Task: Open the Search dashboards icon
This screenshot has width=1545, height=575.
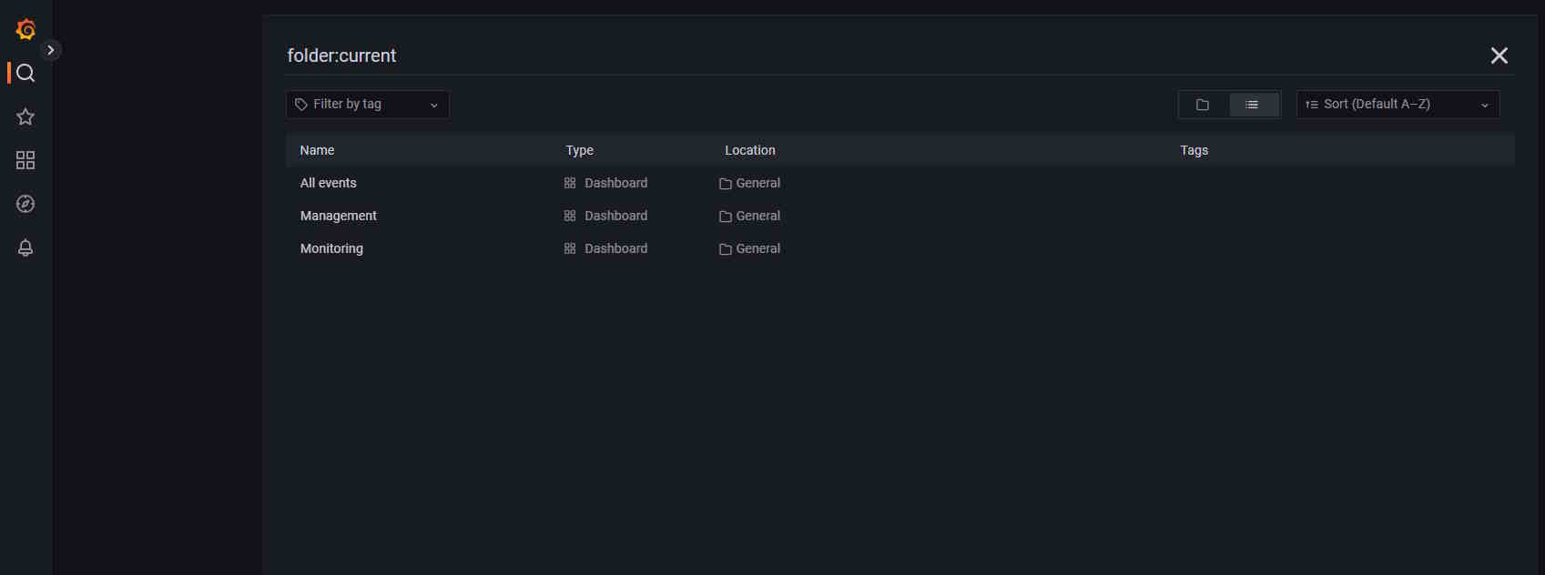Action: (25, 74)
